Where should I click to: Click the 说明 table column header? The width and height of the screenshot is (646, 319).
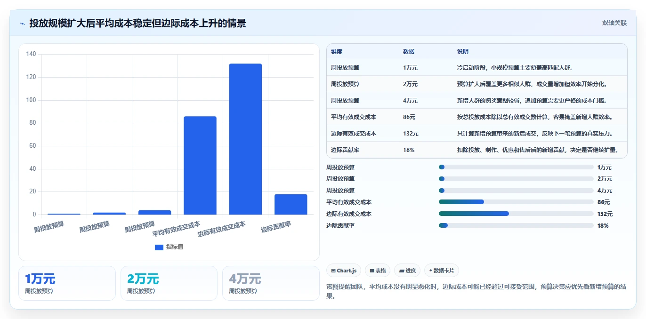pos(463,52)
